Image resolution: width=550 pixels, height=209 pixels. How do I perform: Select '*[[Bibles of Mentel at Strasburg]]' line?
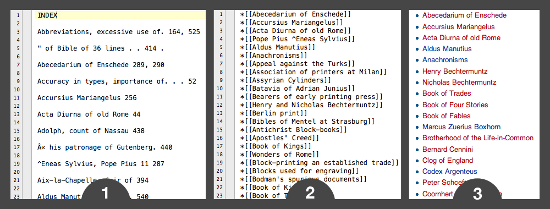(307, 122)
